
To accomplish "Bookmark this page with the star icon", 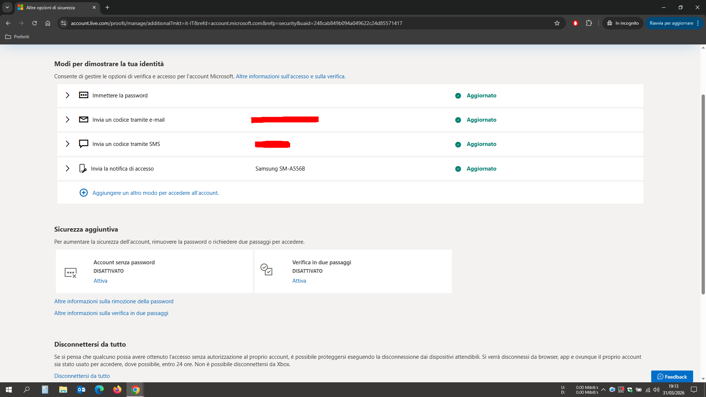I will point(557,23).
